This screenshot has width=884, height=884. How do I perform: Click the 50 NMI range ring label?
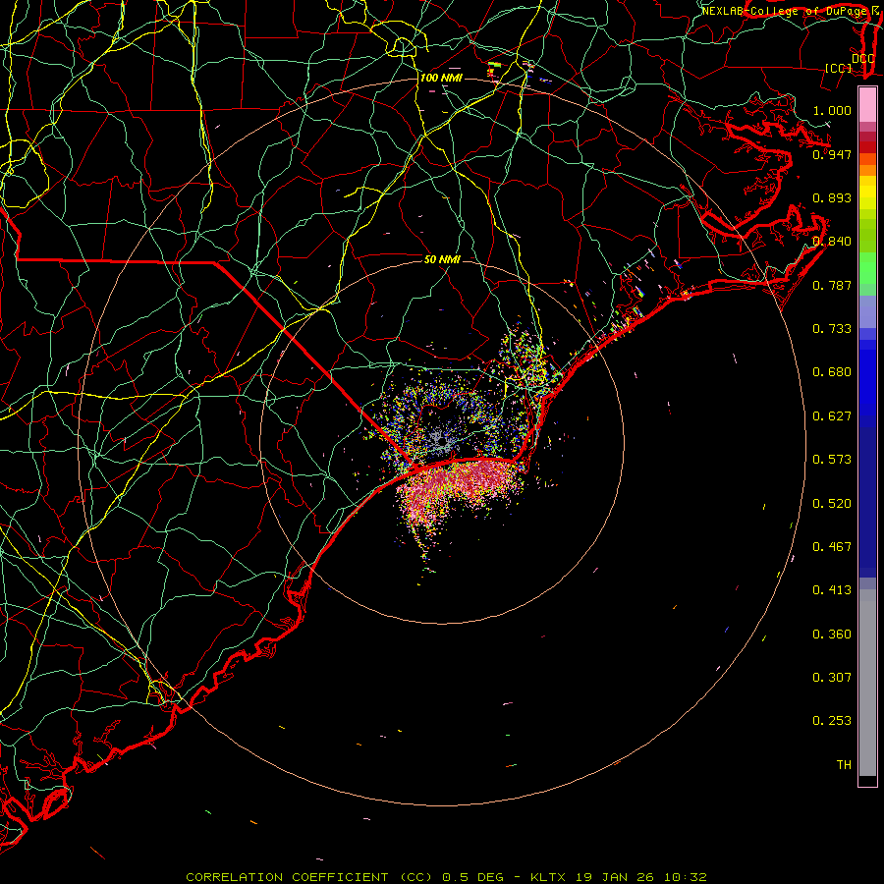coord(442,259)
